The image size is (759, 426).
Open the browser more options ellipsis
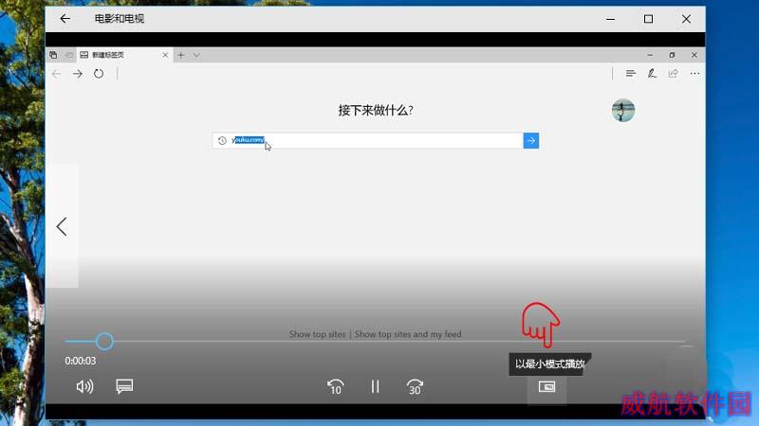[694, 74]
